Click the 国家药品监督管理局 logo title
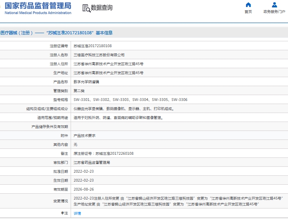Viewport: 288px width, 219px height. (38, 6)
